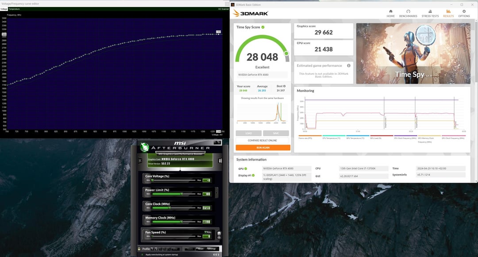Go to Benchmarks in 3DMark
The height and width of the screenshot is (257, 478).
tap(408, 14)
